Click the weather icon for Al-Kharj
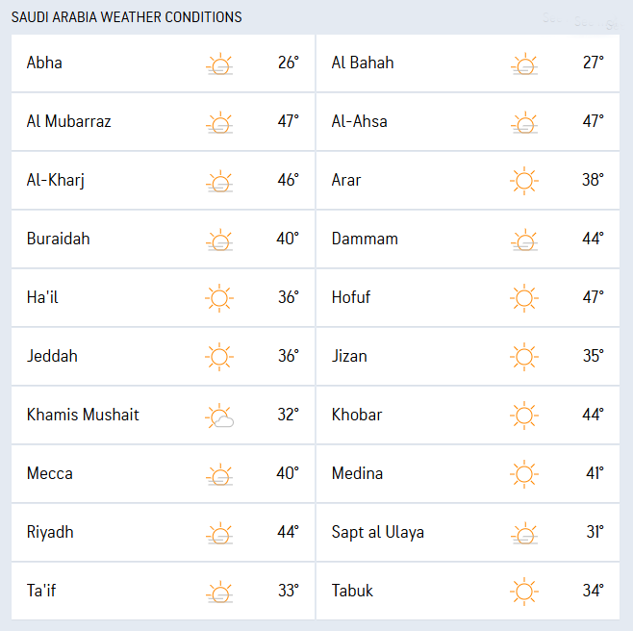Image resolution: width=633 pixels, height=631 pixels. pyautogui.click(x=219, y=181)
